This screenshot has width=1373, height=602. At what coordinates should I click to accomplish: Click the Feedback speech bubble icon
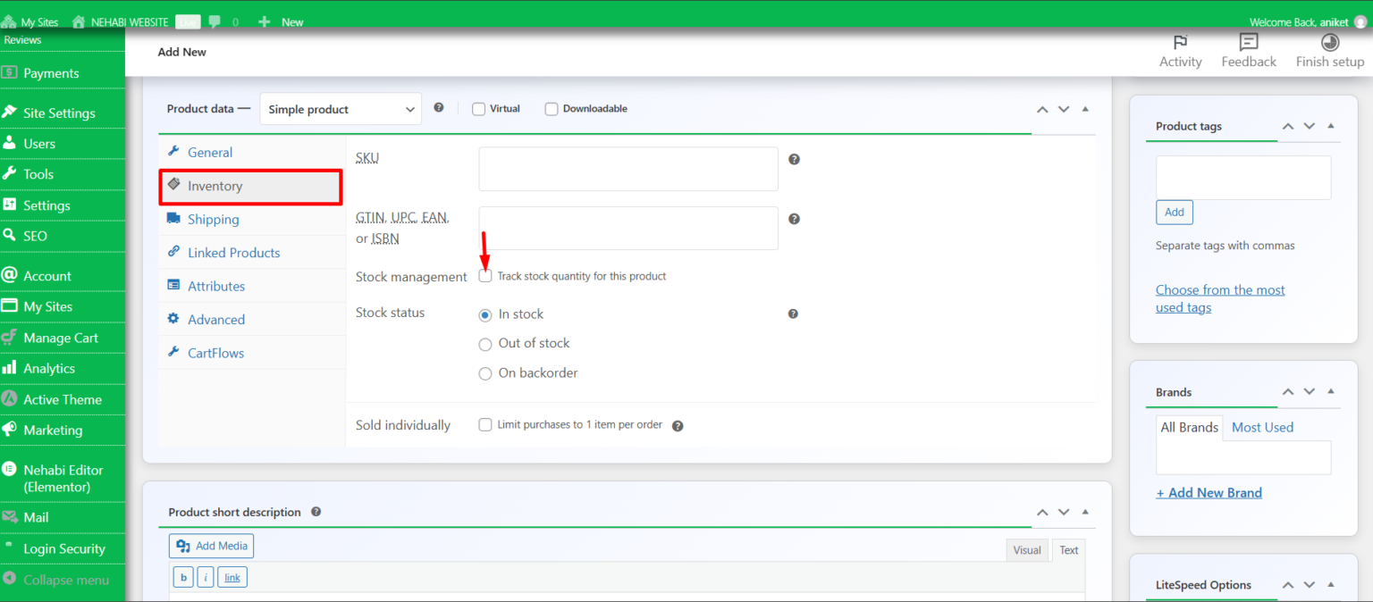tap(1249, 42)
